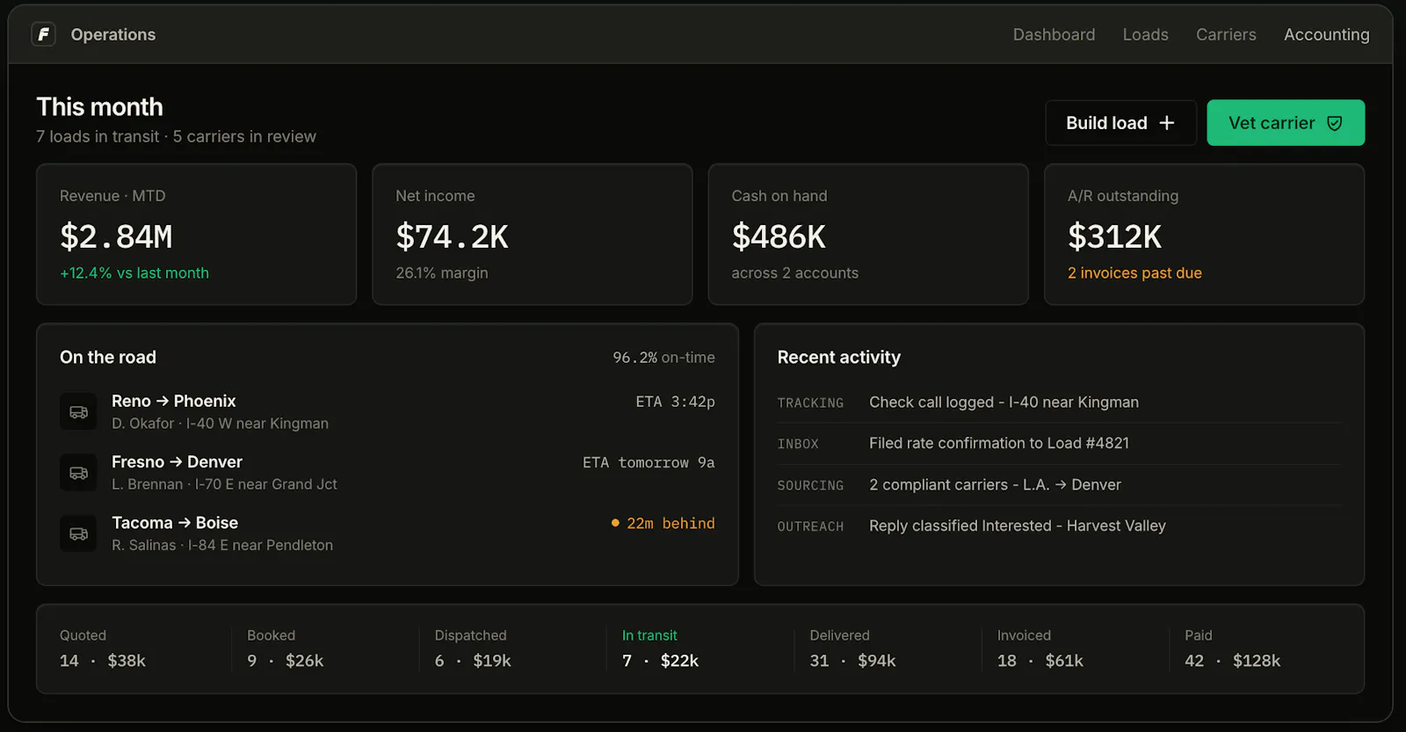This screenshot has height=732, width=1406.
Task: Click the plus icon in Build load
Action: (1167, 123)
